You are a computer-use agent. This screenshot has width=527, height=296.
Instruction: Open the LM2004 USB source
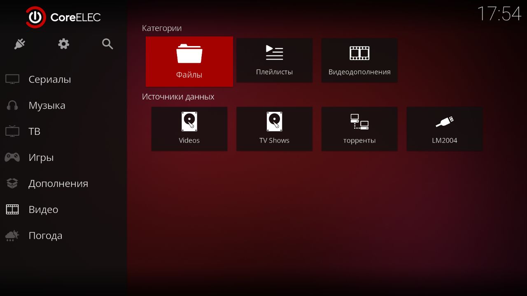point(445,129)
